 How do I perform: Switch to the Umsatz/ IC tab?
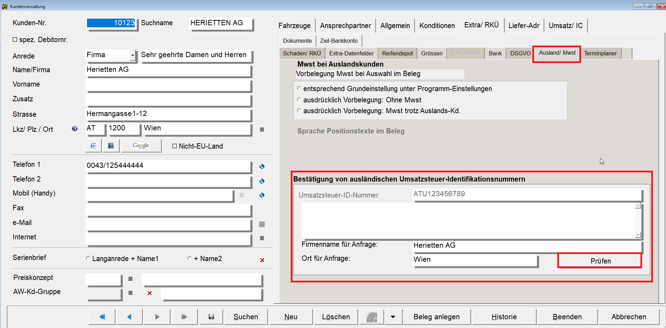(x=566, y=26)
